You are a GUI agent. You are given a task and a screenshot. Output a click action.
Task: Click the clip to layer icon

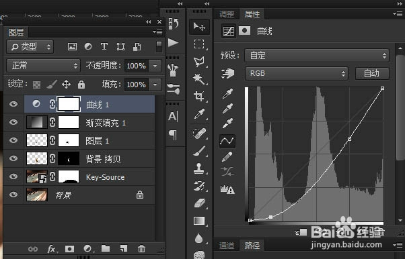click(x=301, y=232)
